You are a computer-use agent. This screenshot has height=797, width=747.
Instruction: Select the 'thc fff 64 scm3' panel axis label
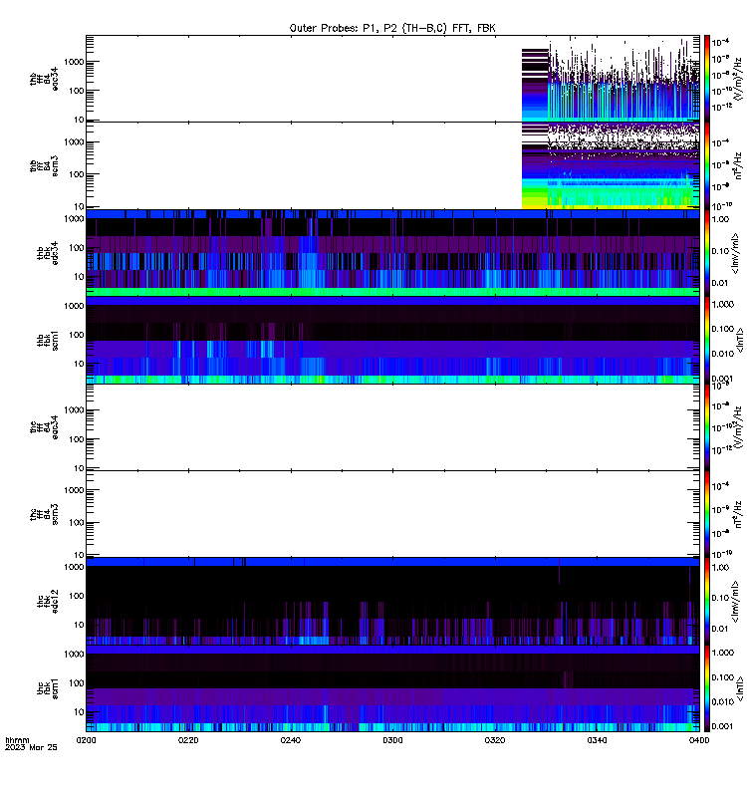coord(44,514)
